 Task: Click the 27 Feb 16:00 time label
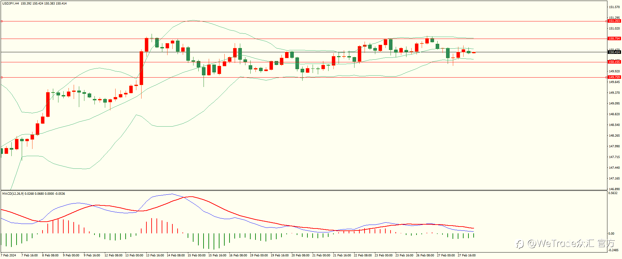tap(466, 255)
